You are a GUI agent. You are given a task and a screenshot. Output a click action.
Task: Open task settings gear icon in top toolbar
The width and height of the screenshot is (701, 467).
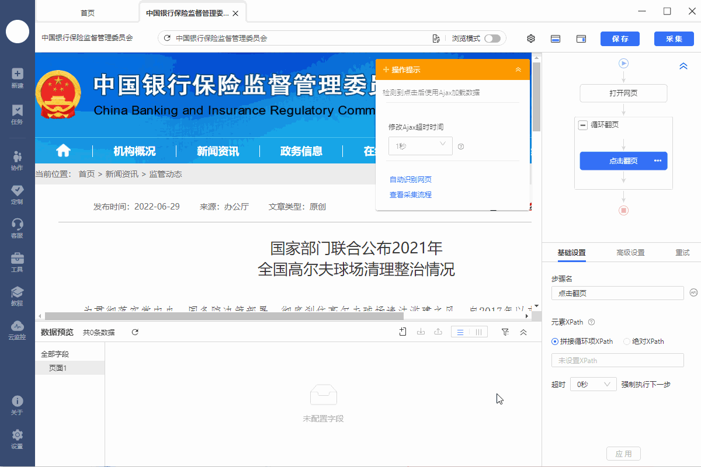pos(531,39)
